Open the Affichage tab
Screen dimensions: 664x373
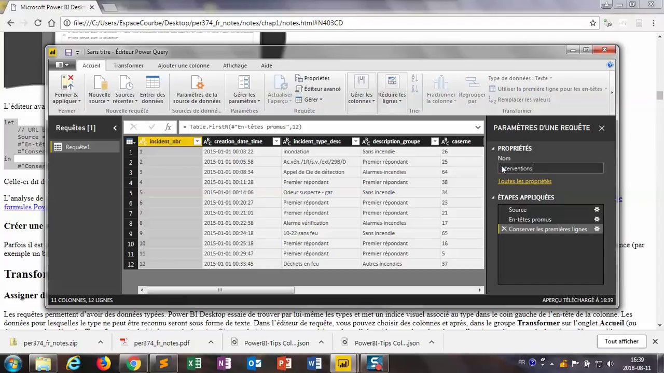pyautogui.click(x=235, y=66)
